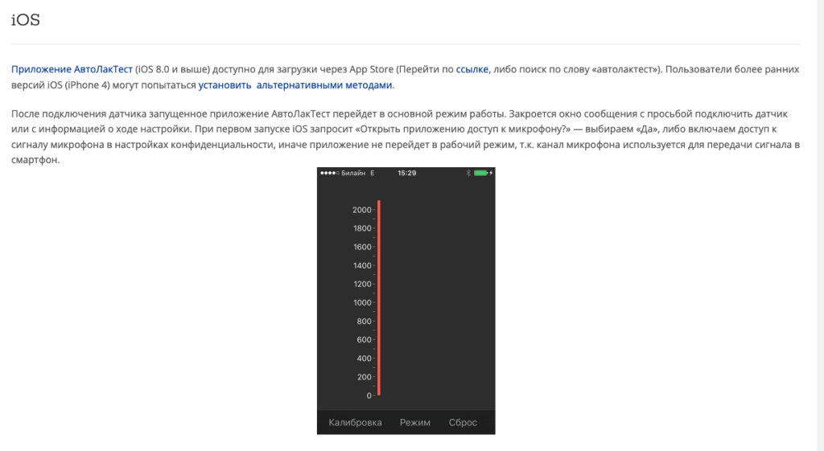Click the Bluetooth icon in phone status bar
Image resolution: width=824 pixels, height=451 pixels.
467,173
